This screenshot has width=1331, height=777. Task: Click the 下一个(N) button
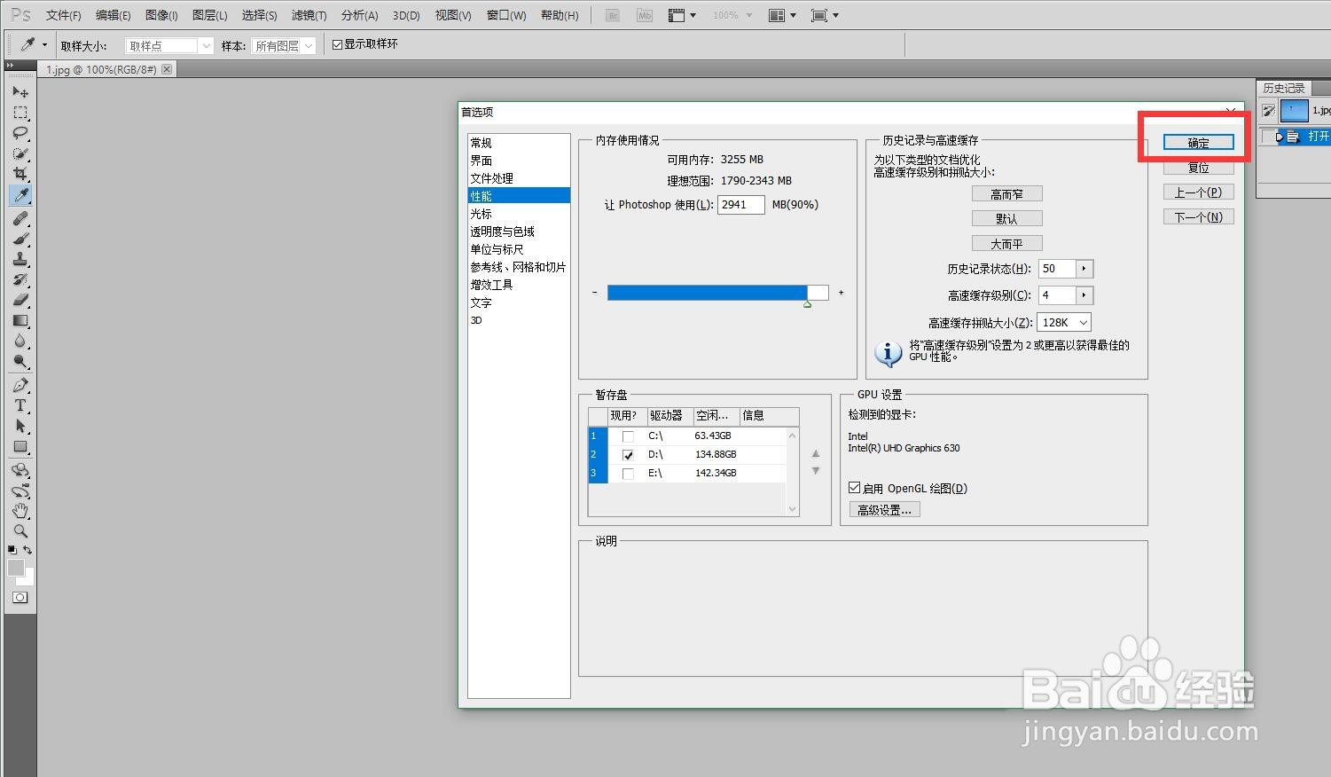[x=1199, y=216]
